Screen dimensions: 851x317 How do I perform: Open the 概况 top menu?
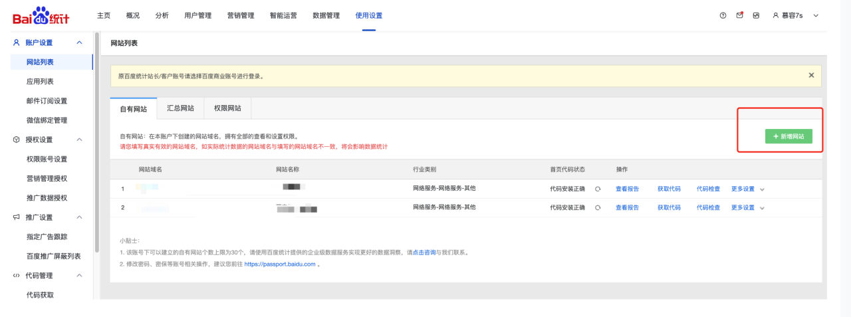click(132, 15)
